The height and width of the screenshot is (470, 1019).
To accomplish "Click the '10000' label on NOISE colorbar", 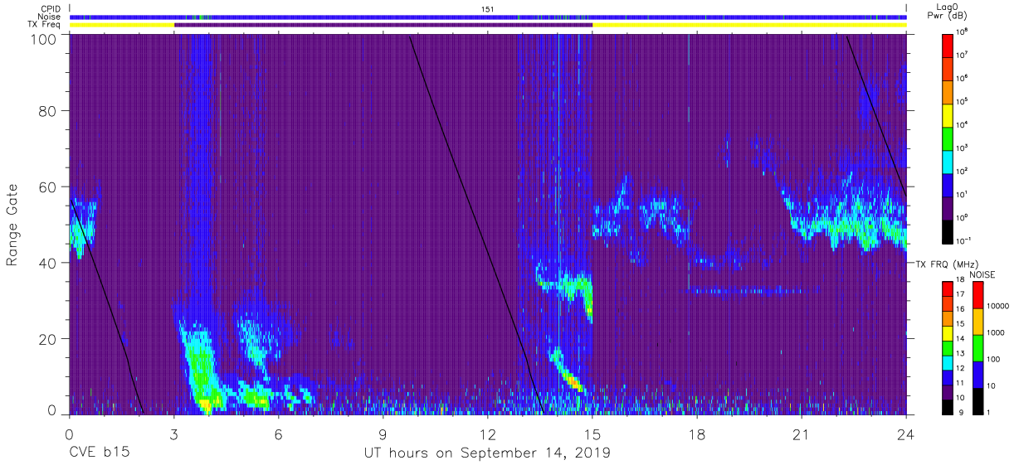I will (999, 306).
